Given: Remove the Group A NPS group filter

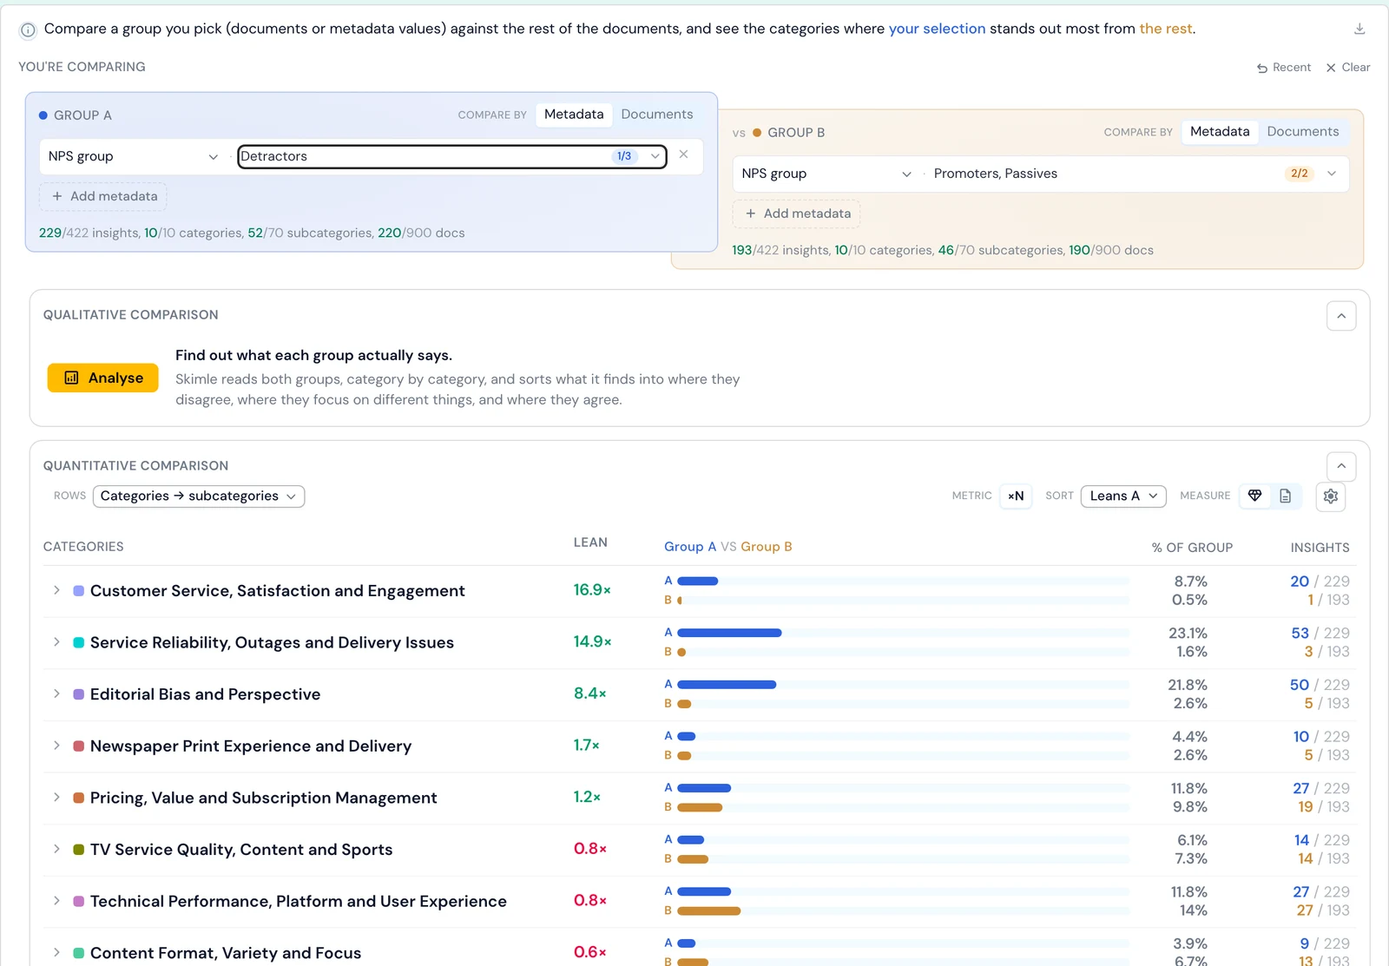Looking at the screenshot, I should [683, 154].
